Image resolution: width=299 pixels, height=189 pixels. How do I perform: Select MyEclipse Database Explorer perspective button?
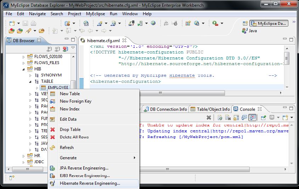coord(269,23)
